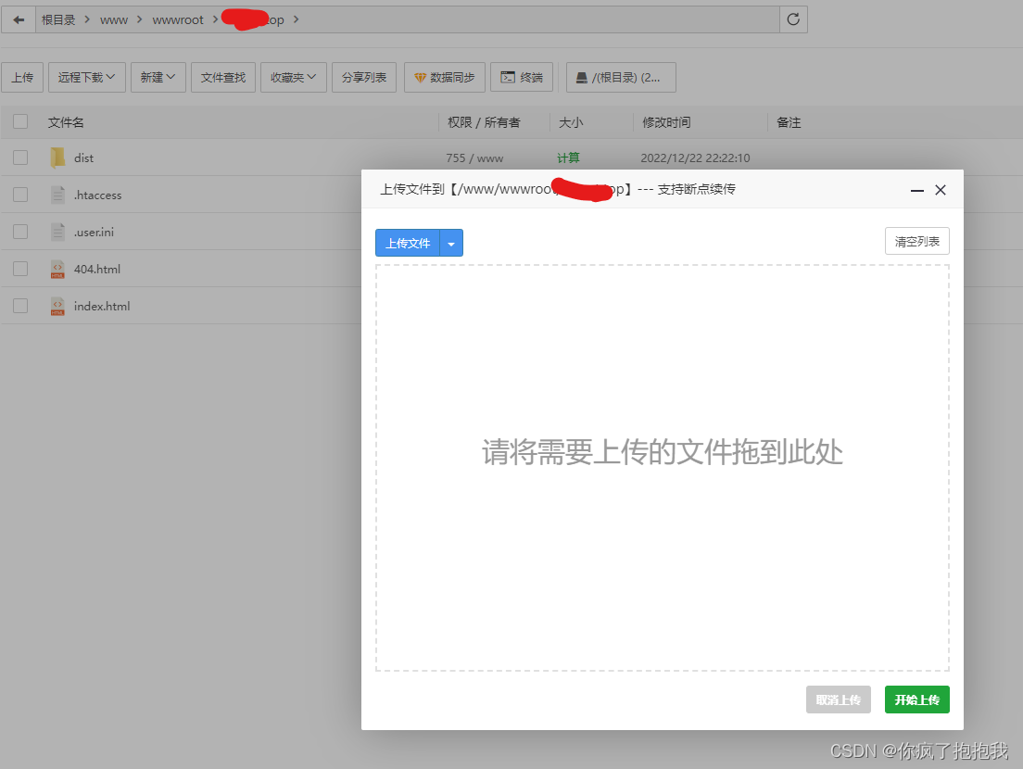Open the dist folder icon

click(57, 158)
